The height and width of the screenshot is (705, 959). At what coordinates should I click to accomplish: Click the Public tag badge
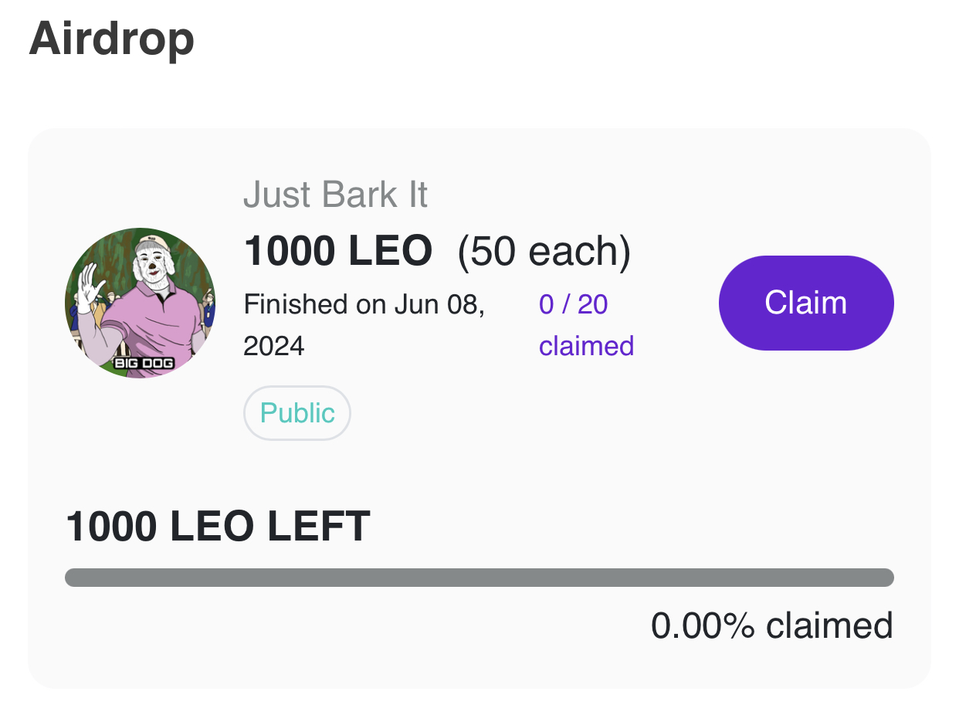[297, 413]
